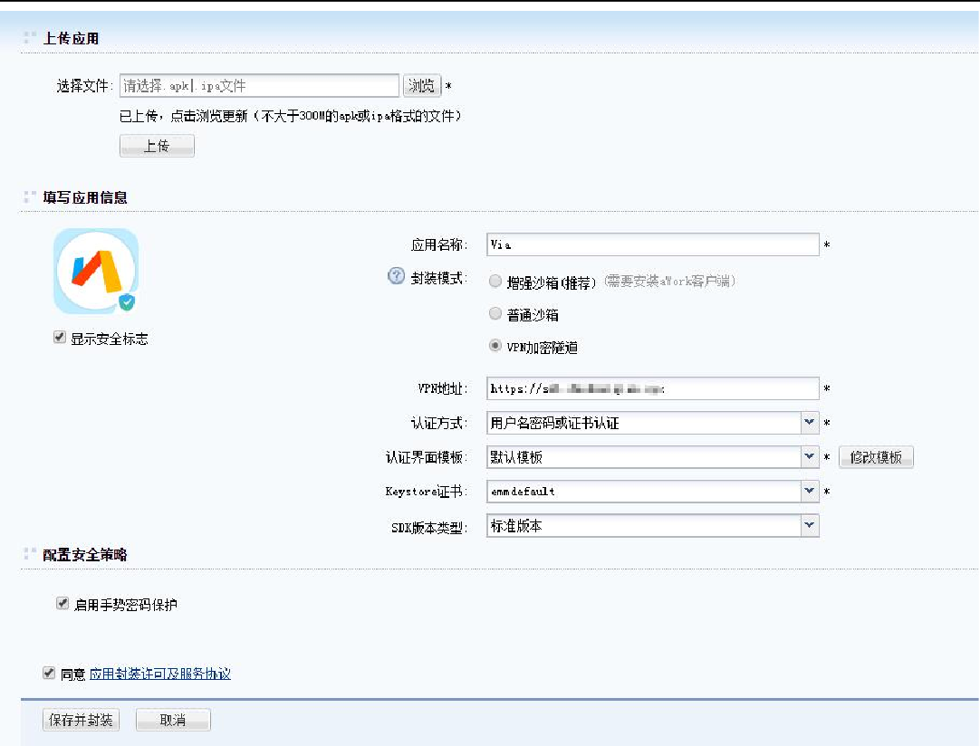Click the 上传应用 section heading

[71, 39]
